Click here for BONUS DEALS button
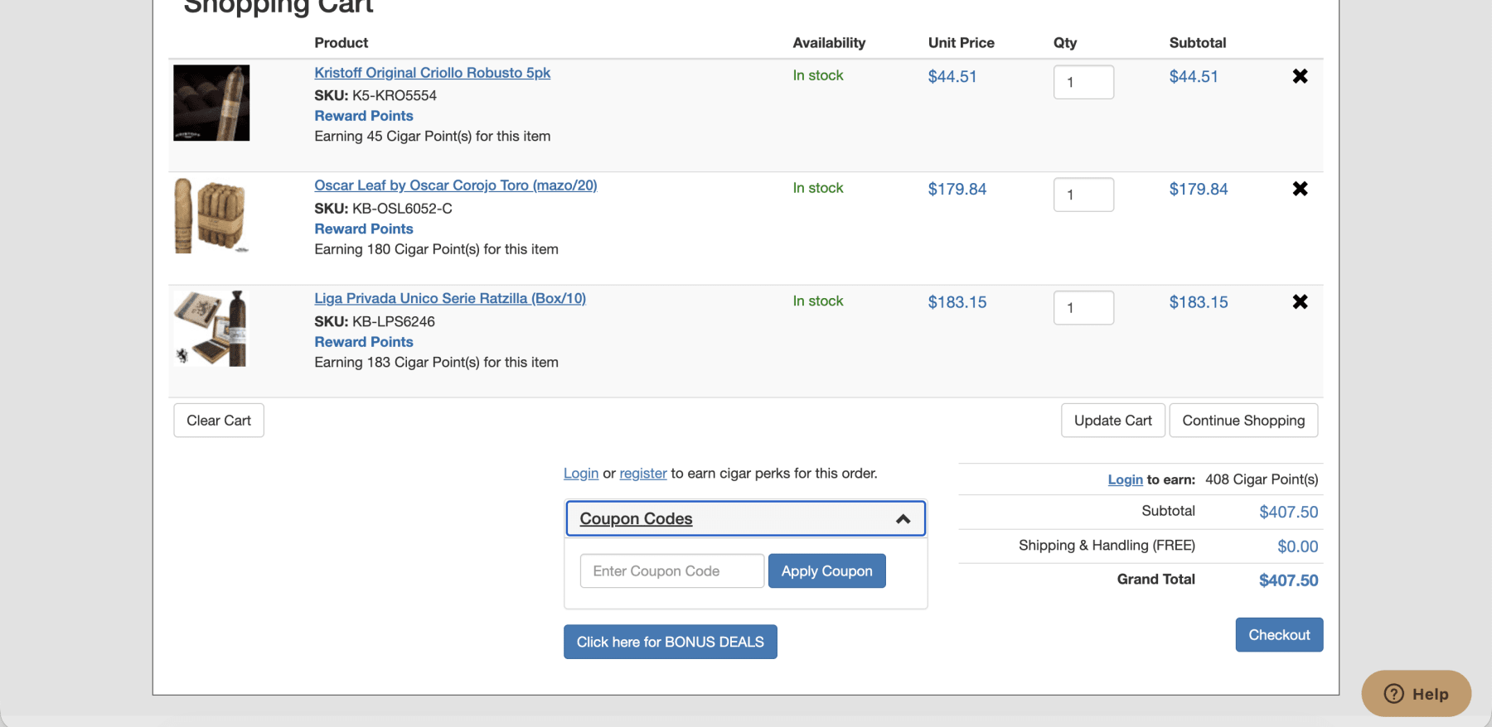Viewport: 1492px width, 727px height. [671, 642]
